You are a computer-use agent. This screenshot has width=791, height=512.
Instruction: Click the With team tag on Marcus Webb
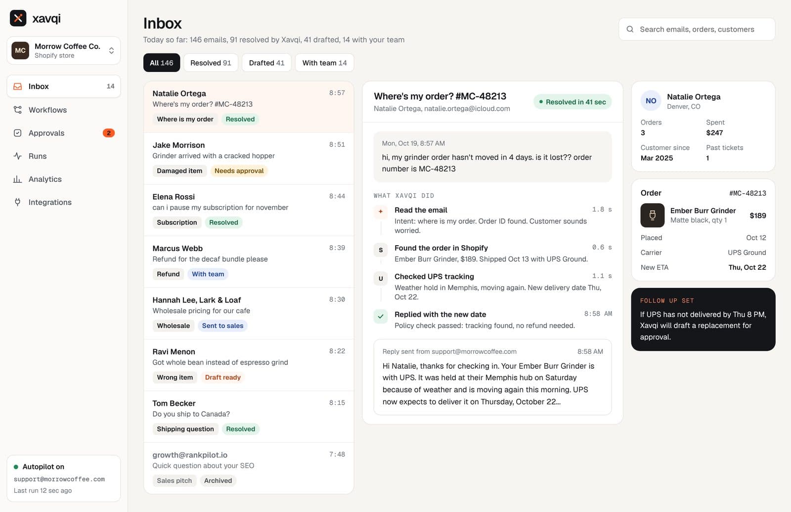pyautogui.click(x=208, y=274)
